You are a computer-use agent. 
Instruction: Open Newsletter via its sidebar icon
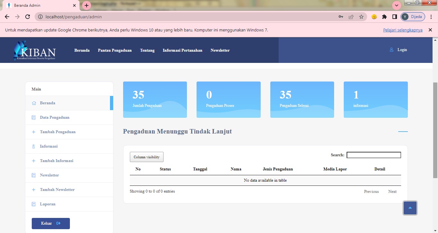click(33, 175)
